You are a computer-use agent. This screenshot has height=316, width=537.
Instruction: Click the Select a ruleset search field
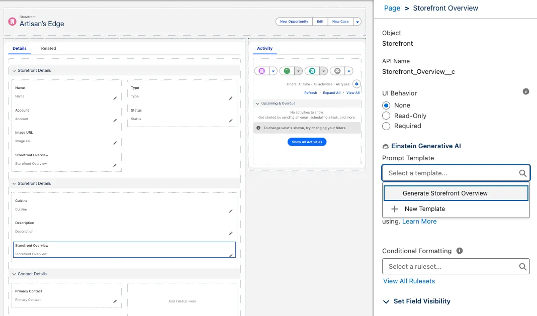pos(451,267)
